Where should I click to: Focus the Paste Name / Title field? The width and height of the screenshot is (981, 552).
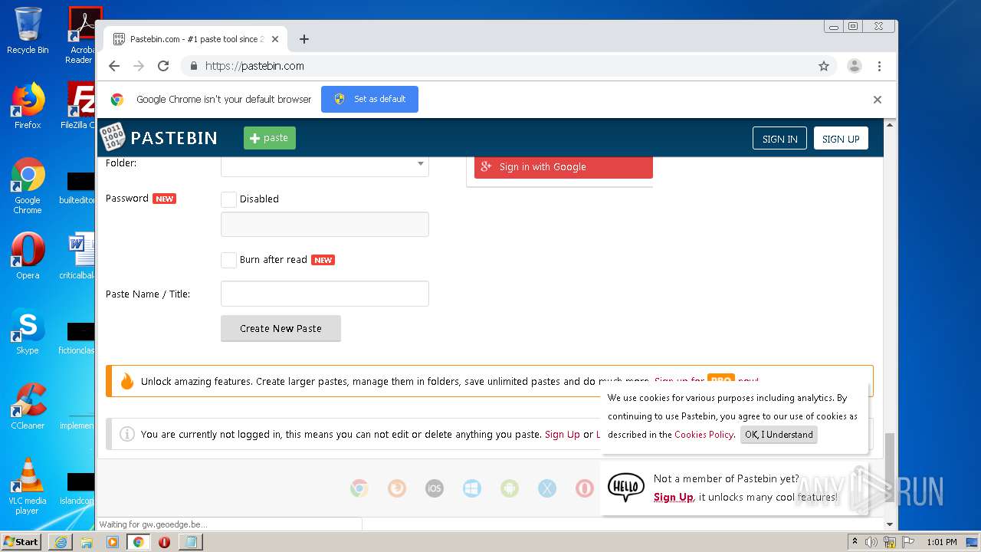click(x=325, y=294)
